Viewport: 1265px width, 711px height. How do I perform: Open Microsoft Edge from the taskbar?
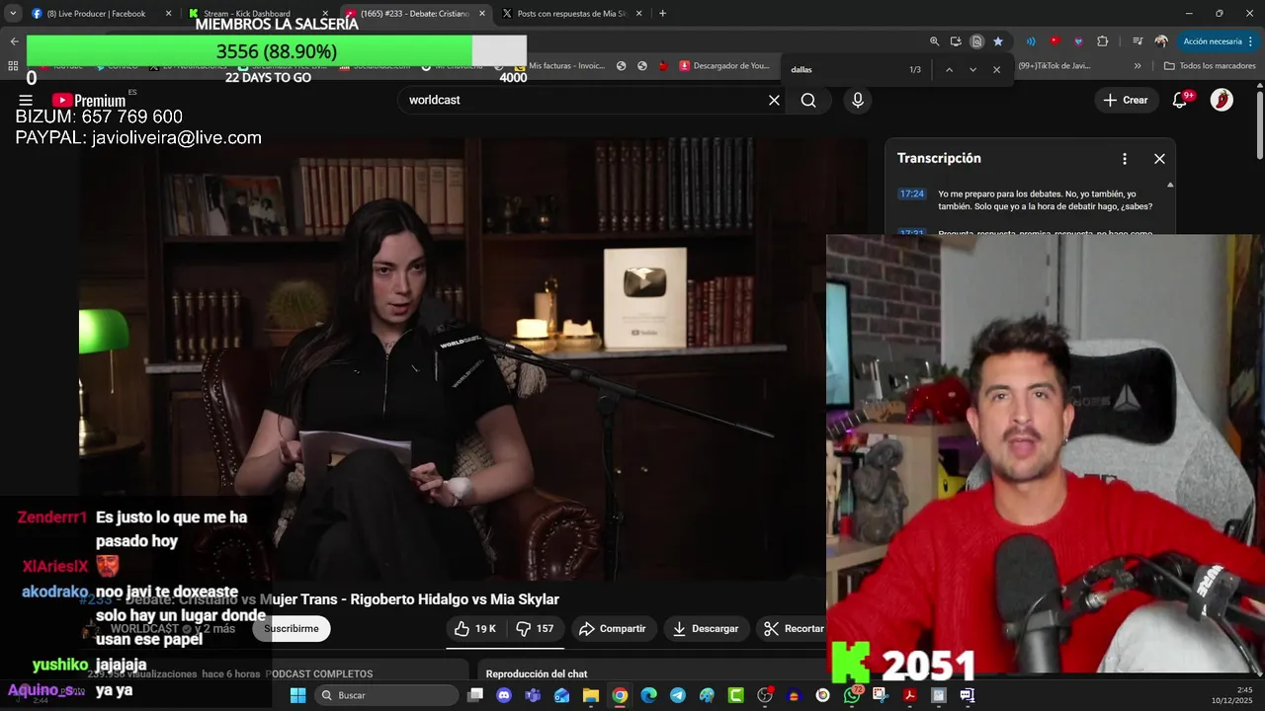pyautogui.click(x=648, y=695)
